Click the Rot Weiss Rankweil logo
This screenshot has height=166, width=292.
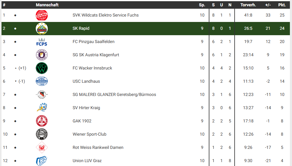[x=41, y=147]
